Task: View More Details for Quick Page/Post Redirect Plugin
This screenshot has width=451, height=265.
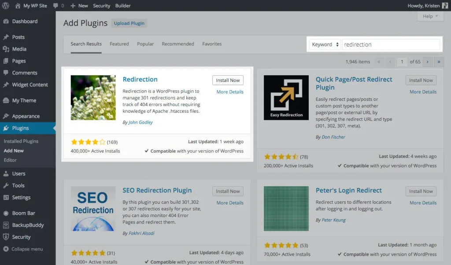Action: pos(422,92)
